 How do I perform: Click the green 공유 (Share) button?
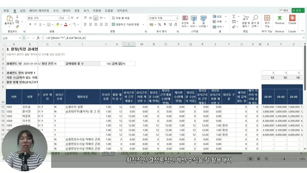point(298,10)
